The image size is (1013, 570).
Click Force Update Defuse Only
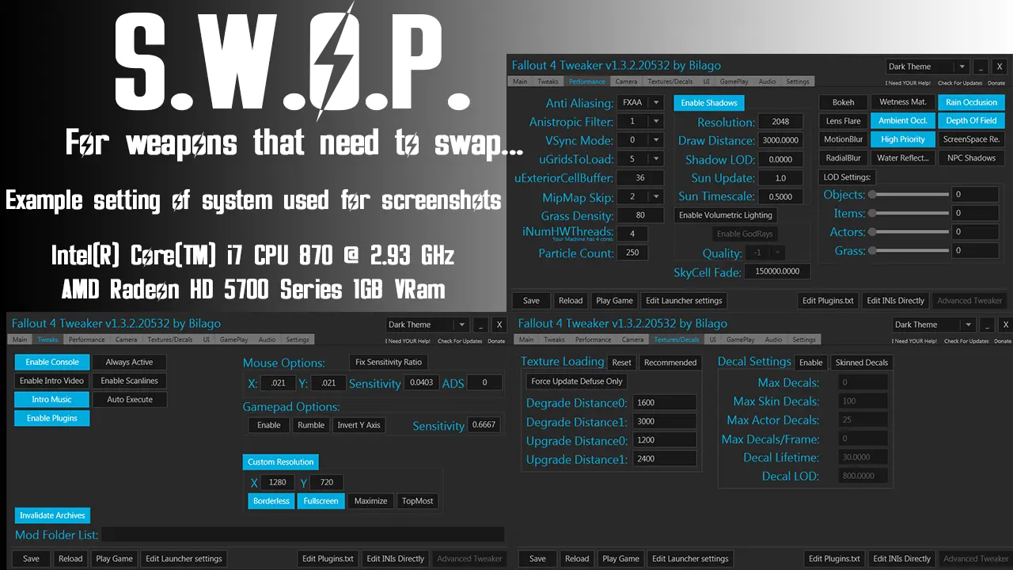coord(577,382)
